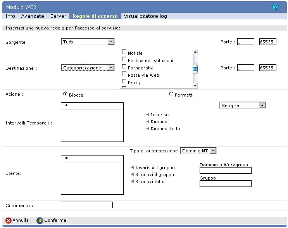The width and height of the screenshot is (288, 228).
Task: Click the Server tab
Action: pos(58,16)
